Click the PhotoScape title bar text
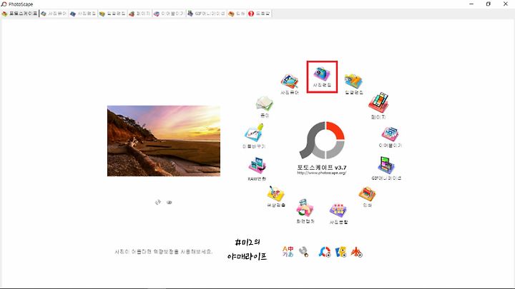 coord(21,4)
